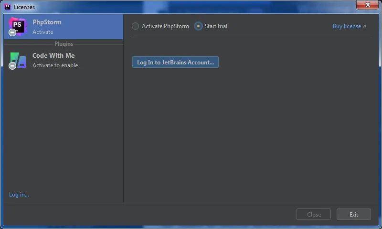Click the greyed-out Close button
The image size is (382, 229).
tap(314, 214)
